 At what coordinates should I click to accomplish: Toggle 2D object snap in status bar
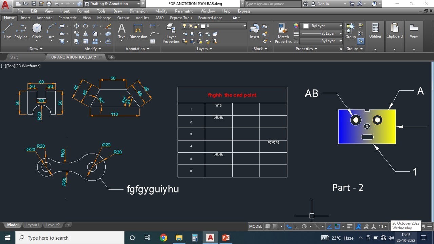pos(337,226)
